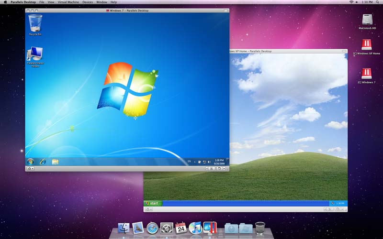Select the [C] Windows XP Home drive icon
This screenshot has height=239, width=383.
367,47
